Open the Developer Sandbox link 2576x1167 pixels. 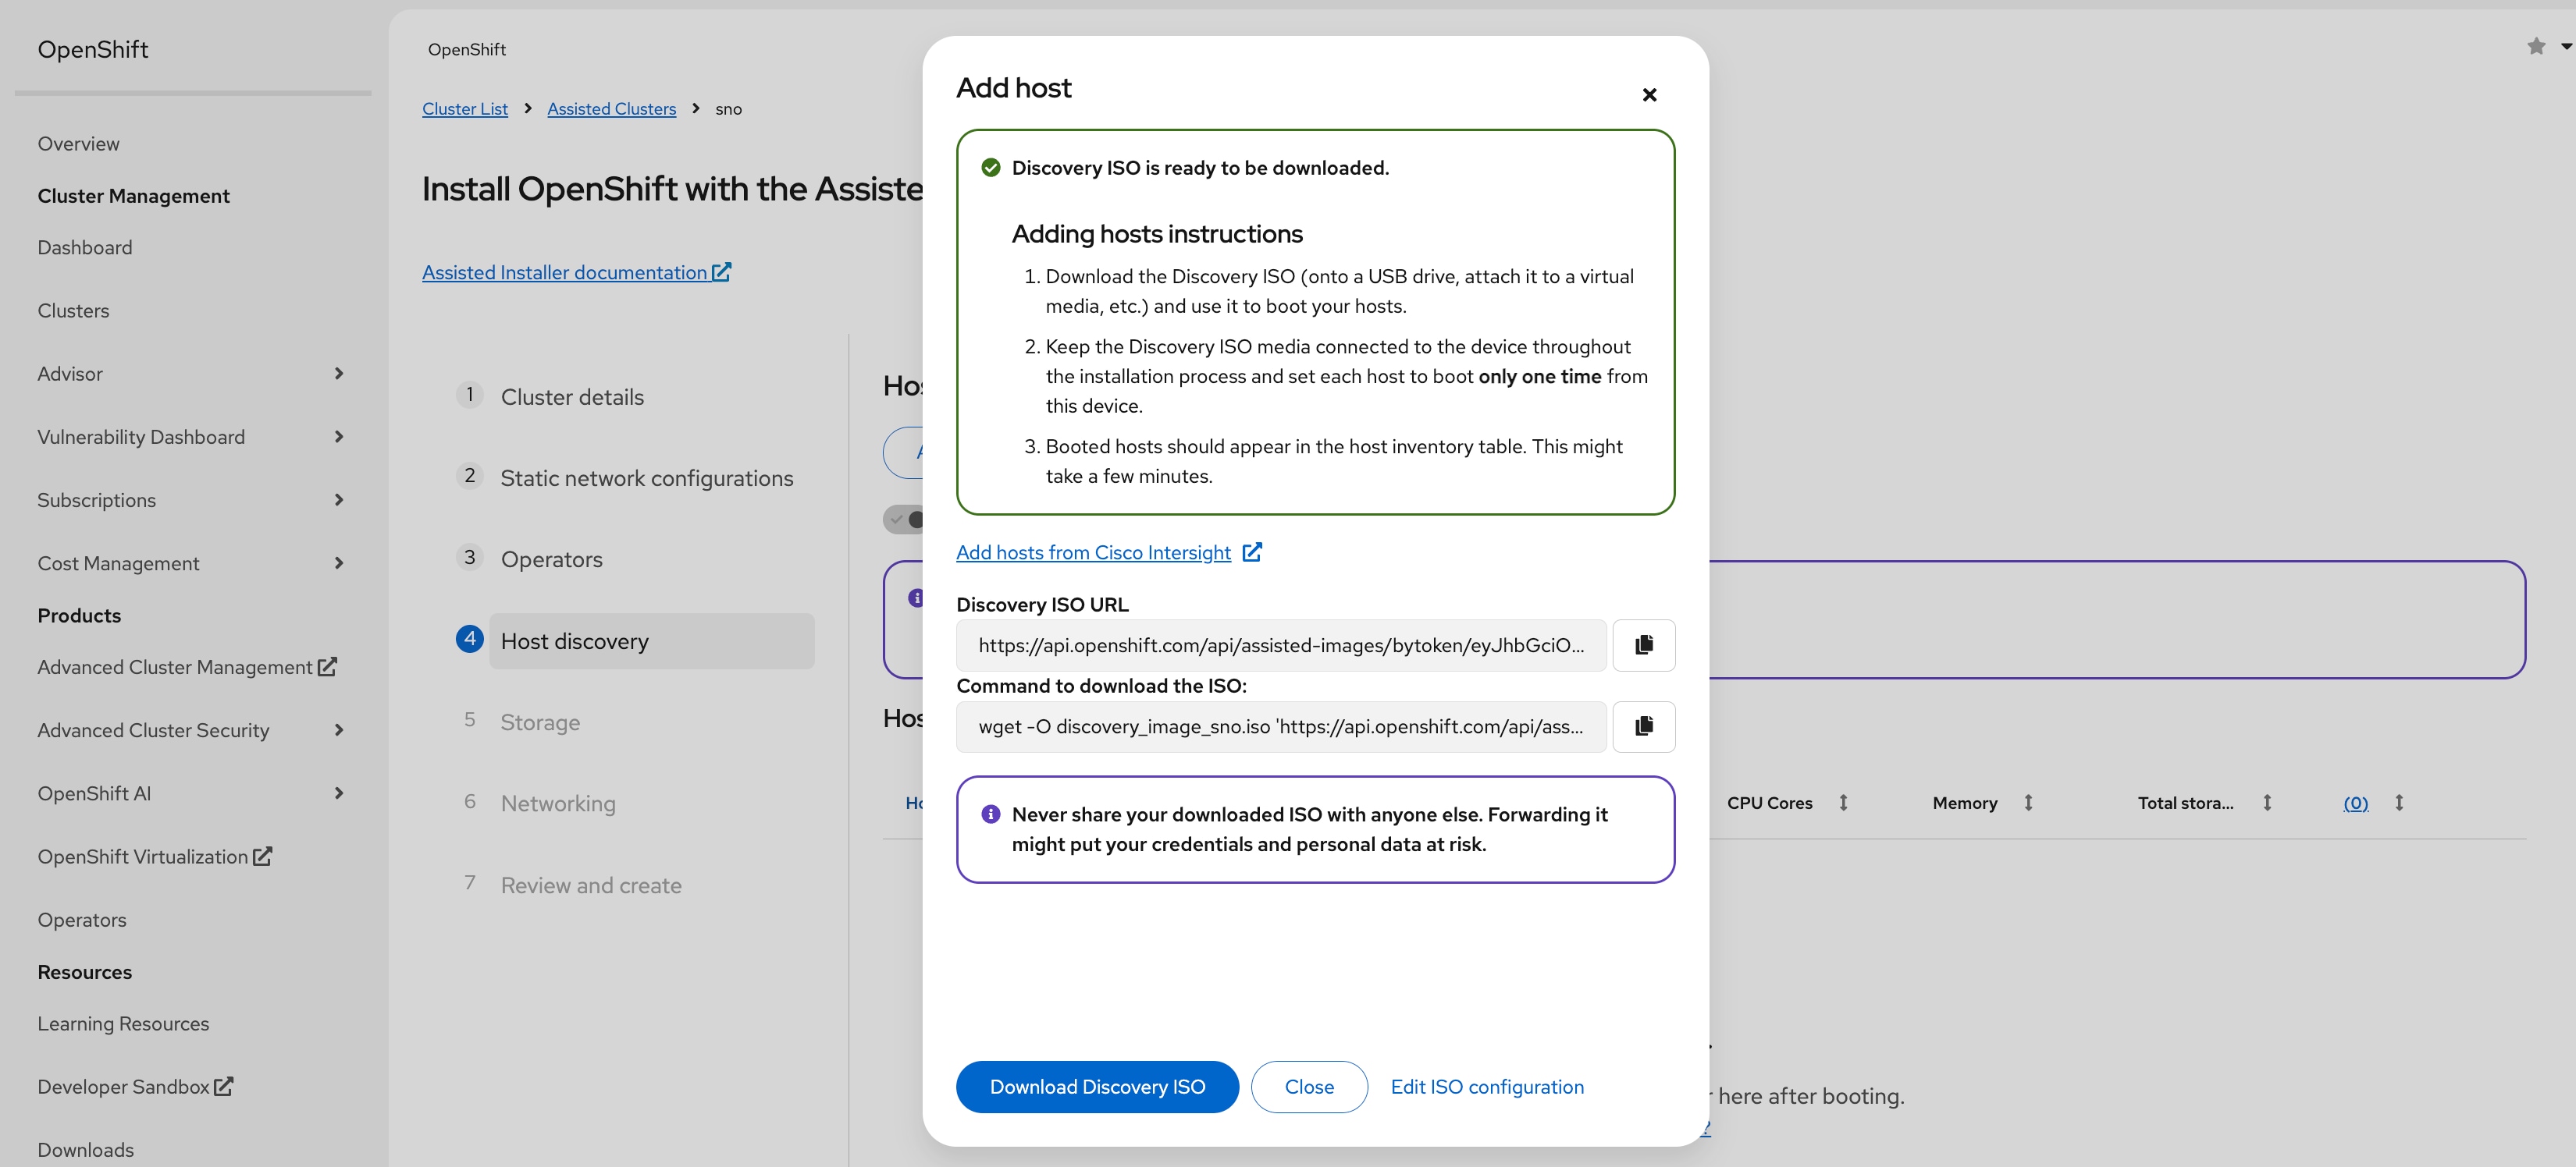[123, 1086]
